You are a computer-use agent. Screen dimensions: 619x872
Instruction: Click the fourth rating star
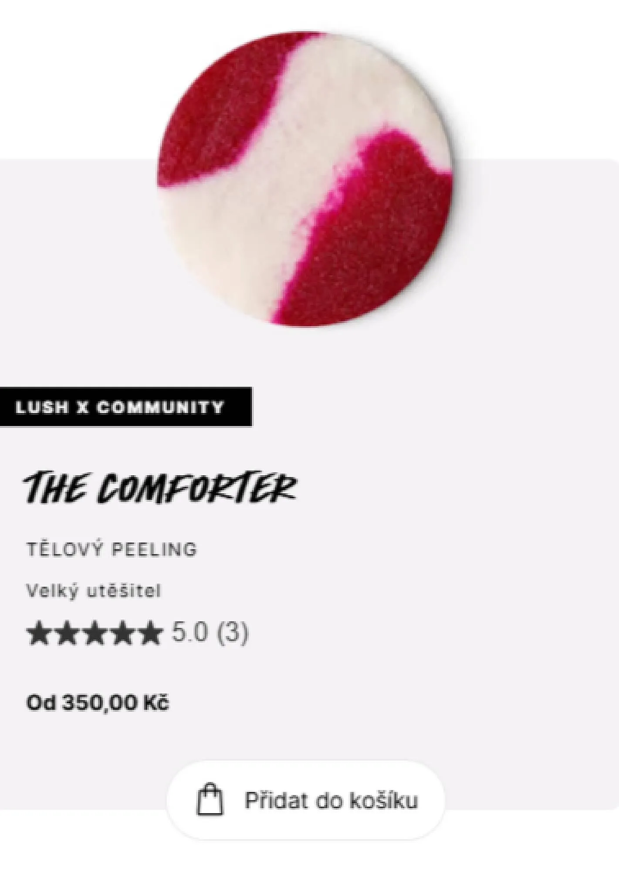[120, 634]
